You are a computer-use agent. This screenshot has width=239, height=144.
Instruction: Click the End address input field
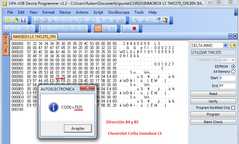(x=227, y=86)
